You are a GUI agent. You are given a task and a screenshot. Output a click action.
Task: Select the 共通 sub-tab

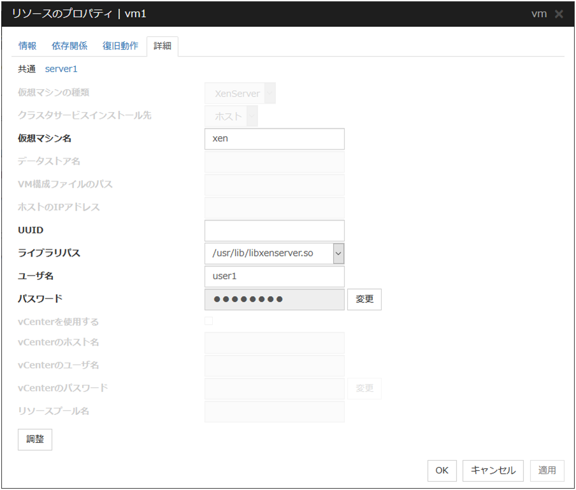[x=27, y=69]
